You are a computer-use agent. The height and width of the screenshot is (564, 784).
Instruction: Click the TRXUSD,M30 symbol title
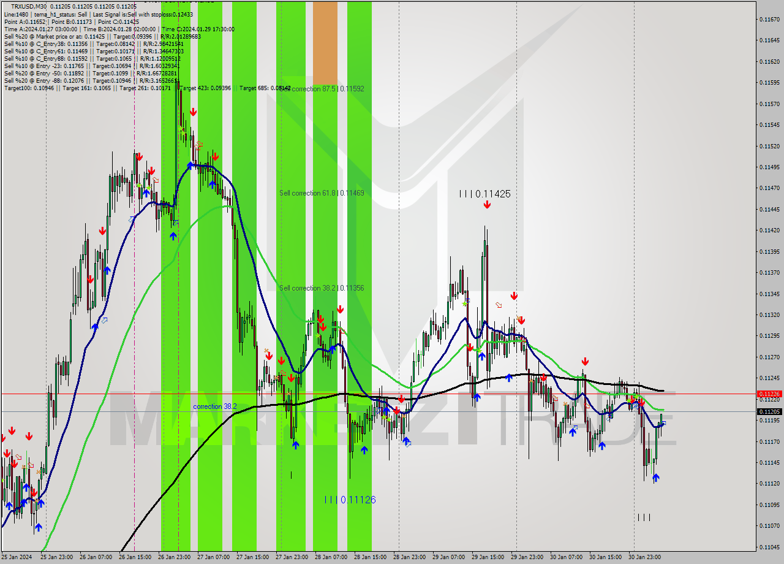[x=29, y=6]
